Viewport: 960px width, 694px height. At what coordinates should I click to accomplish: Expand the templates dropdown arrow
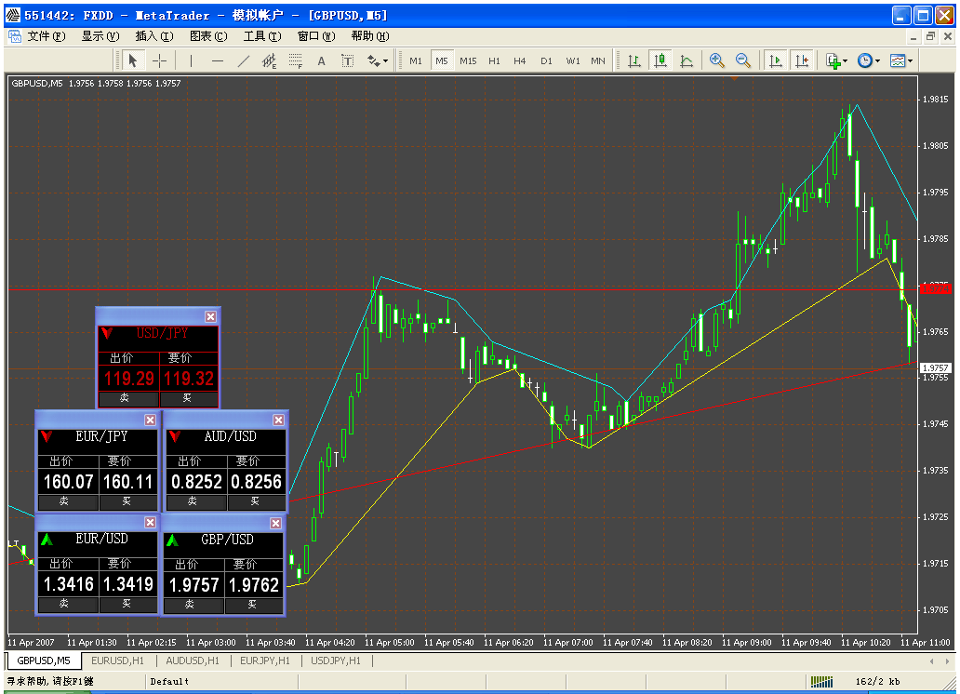pos(910,61)
